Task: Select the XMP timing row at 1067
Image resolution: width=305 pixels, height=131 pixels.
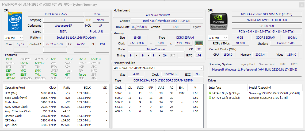Action: pos(158,93)
